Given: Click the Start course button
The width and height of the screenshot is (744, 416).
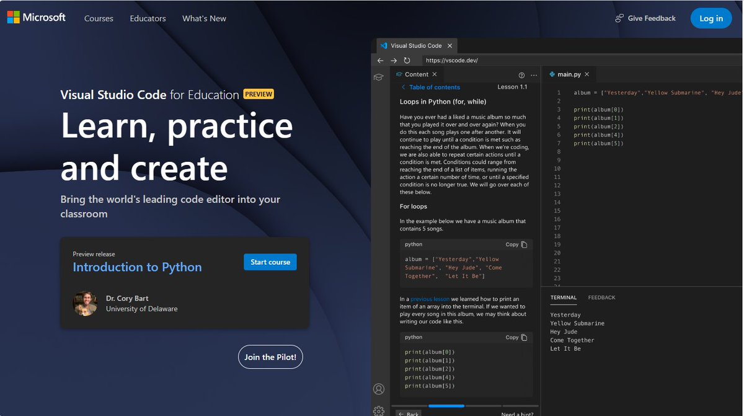Looking at the screenshot, I should (x=270, y=262).
